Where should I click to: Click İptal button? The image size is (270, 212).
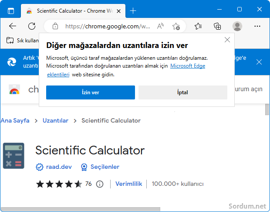pyautogui.click(x=183, y=92)
